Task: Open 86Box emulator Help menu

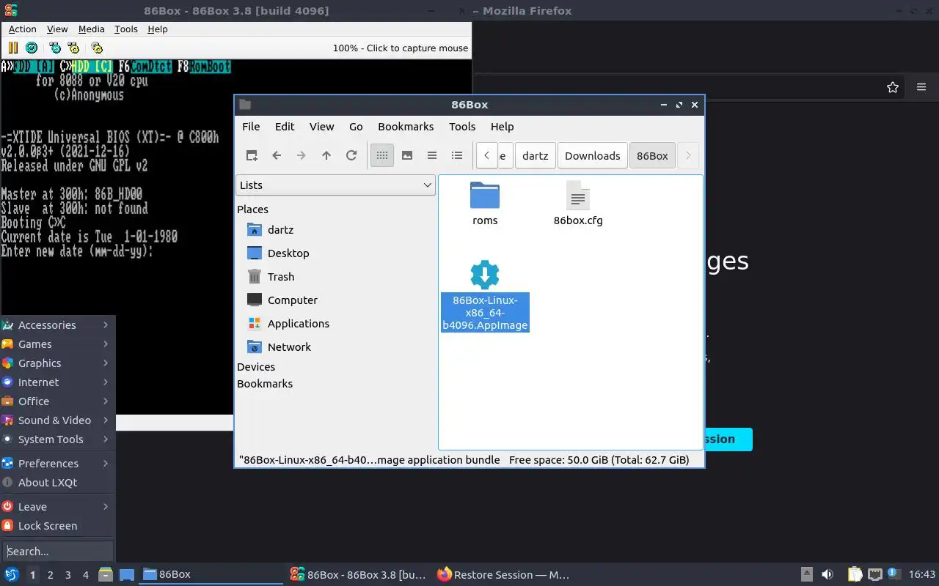Action: point(158,29)
